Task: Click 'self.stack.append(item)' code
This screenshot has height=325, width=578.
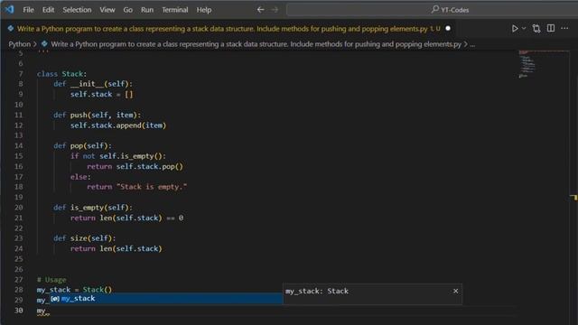Action: 118,125
